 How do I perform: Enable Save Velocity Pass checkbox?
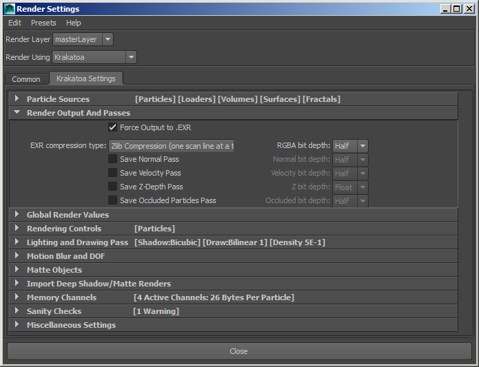point(113,173)
